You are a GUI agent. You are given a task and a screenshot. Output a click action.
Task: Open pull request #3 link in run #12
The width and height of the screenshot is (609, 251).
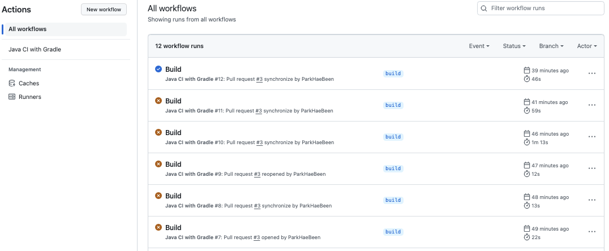pyautogui.click(x=259, y=79)
